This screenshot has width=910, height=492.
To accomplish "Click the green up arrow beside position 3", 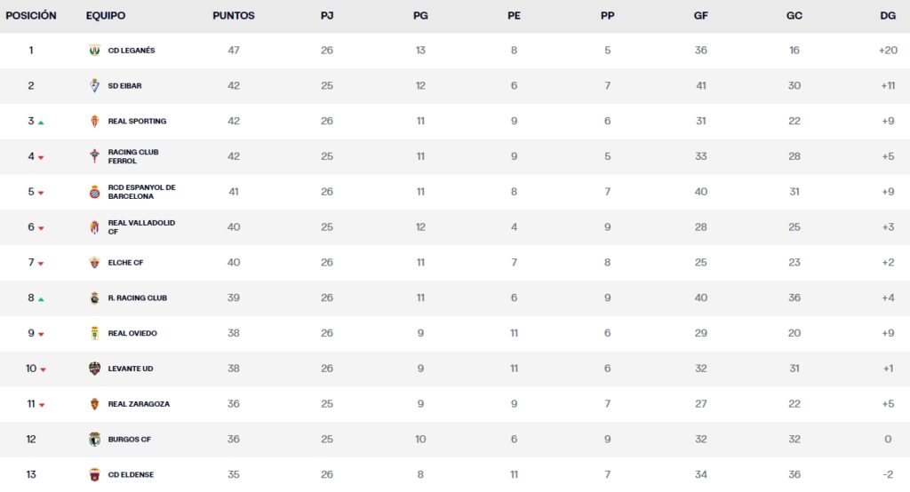I will 41,123.
